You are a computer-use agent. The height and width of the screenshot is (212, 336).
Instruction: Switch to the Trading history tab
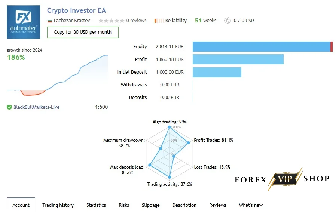pos(58,205)
